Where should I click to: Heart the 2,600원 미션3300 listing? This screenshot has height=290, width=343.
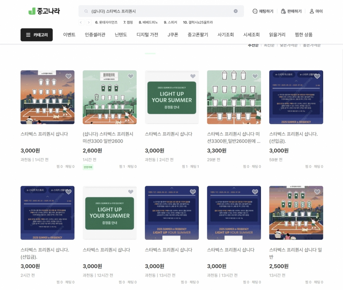point(131,76)
